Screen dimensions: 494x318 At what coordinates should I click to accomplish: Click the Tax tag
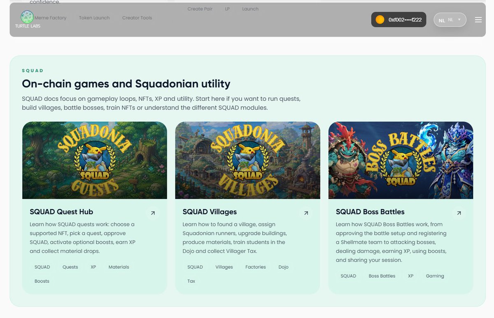(191, 281)
